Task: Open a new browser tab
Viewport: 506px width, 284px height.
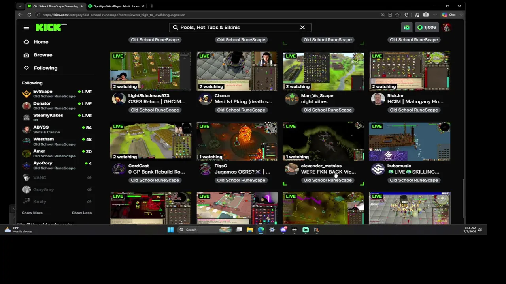Action: pyautogui.click(x=152, y=6)
